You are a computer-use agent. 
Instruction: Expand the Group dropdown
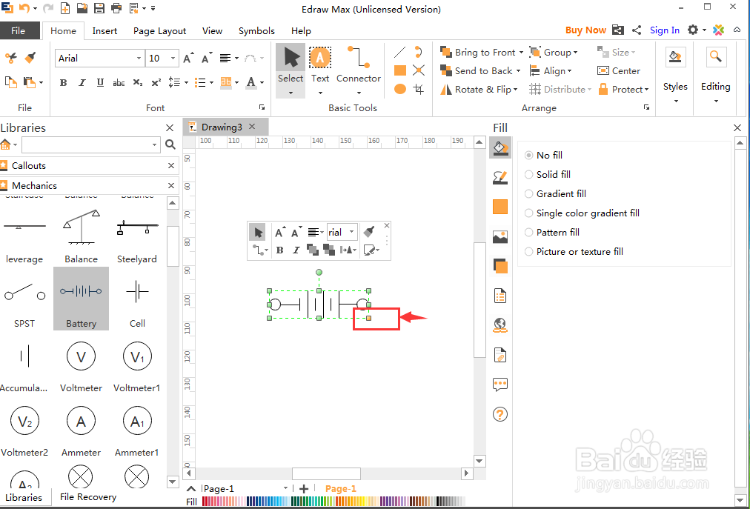tap(575, 53)
